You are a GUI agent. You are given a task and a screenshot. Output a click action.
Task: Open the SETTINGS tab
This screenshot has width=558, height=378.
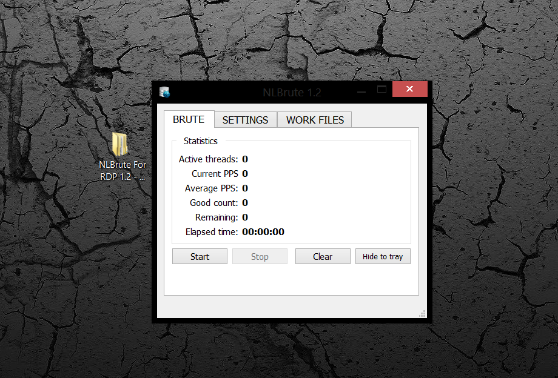point(245,120)
